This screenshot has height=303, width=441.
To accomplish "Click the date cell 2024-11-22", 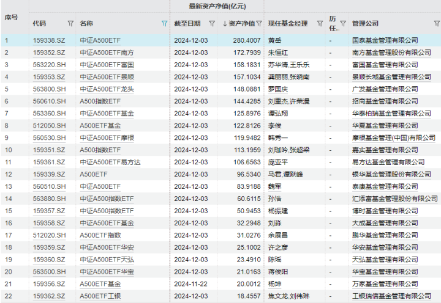I will pos(190,284).
